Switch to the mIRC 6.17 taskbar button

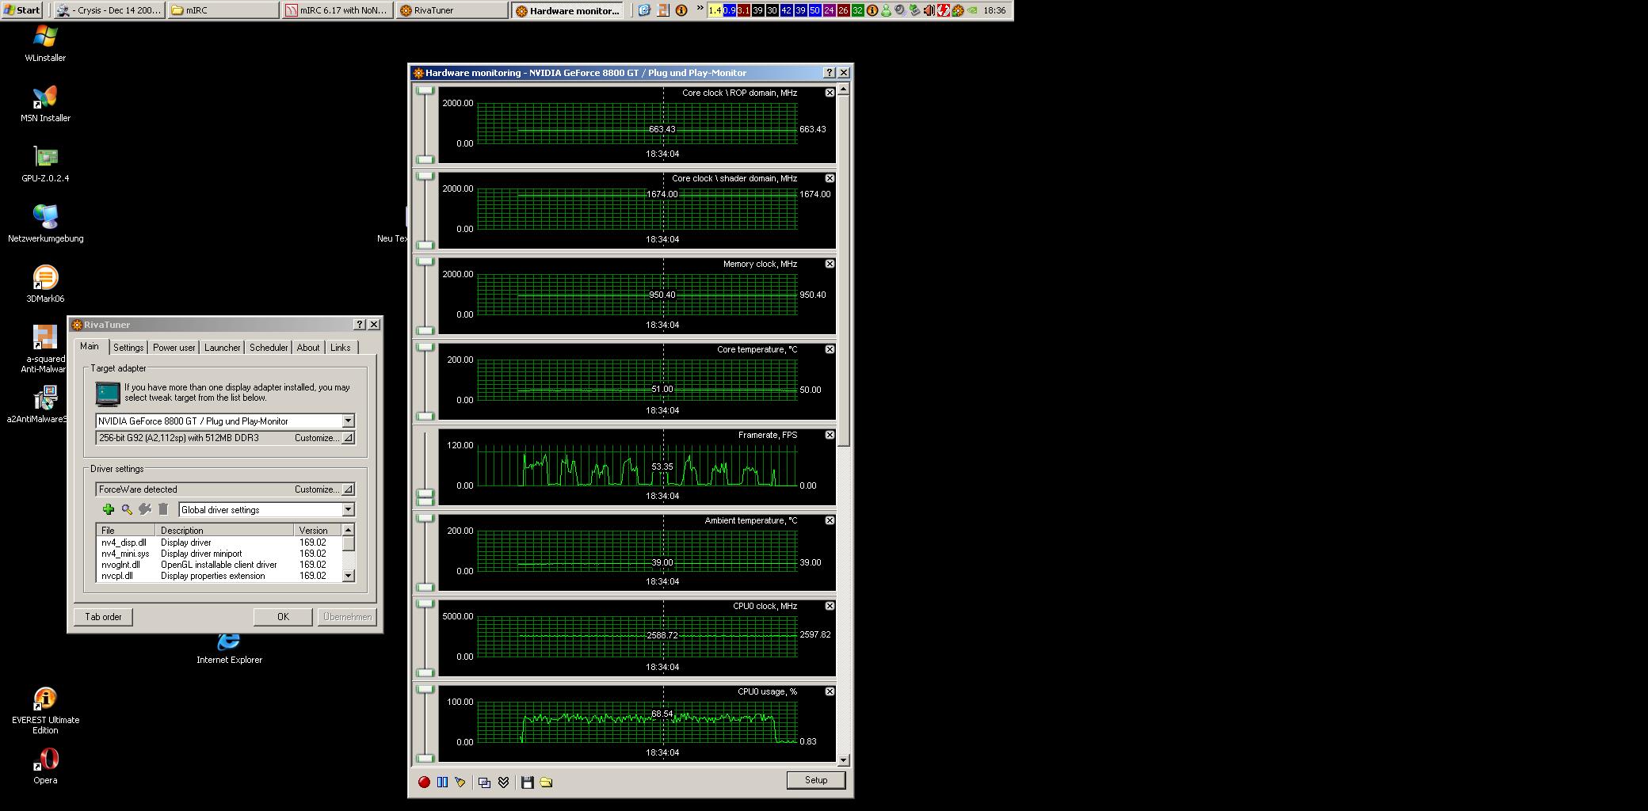pyautogui.click(x=338, y=10)
